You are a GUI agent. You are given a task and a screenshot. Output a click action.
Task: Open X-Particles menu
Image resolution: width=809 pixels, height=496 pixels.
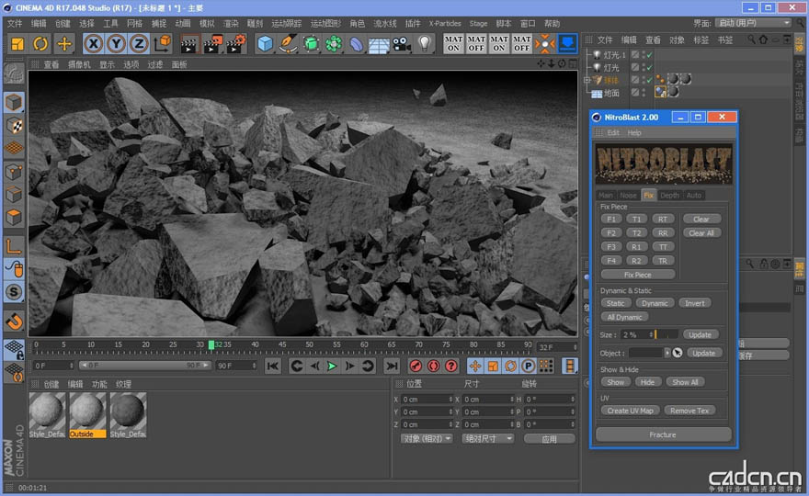[x=445, y=23]
